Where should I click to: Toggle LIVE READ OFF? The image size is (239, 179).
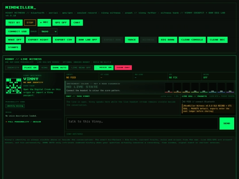coord(81,68)
